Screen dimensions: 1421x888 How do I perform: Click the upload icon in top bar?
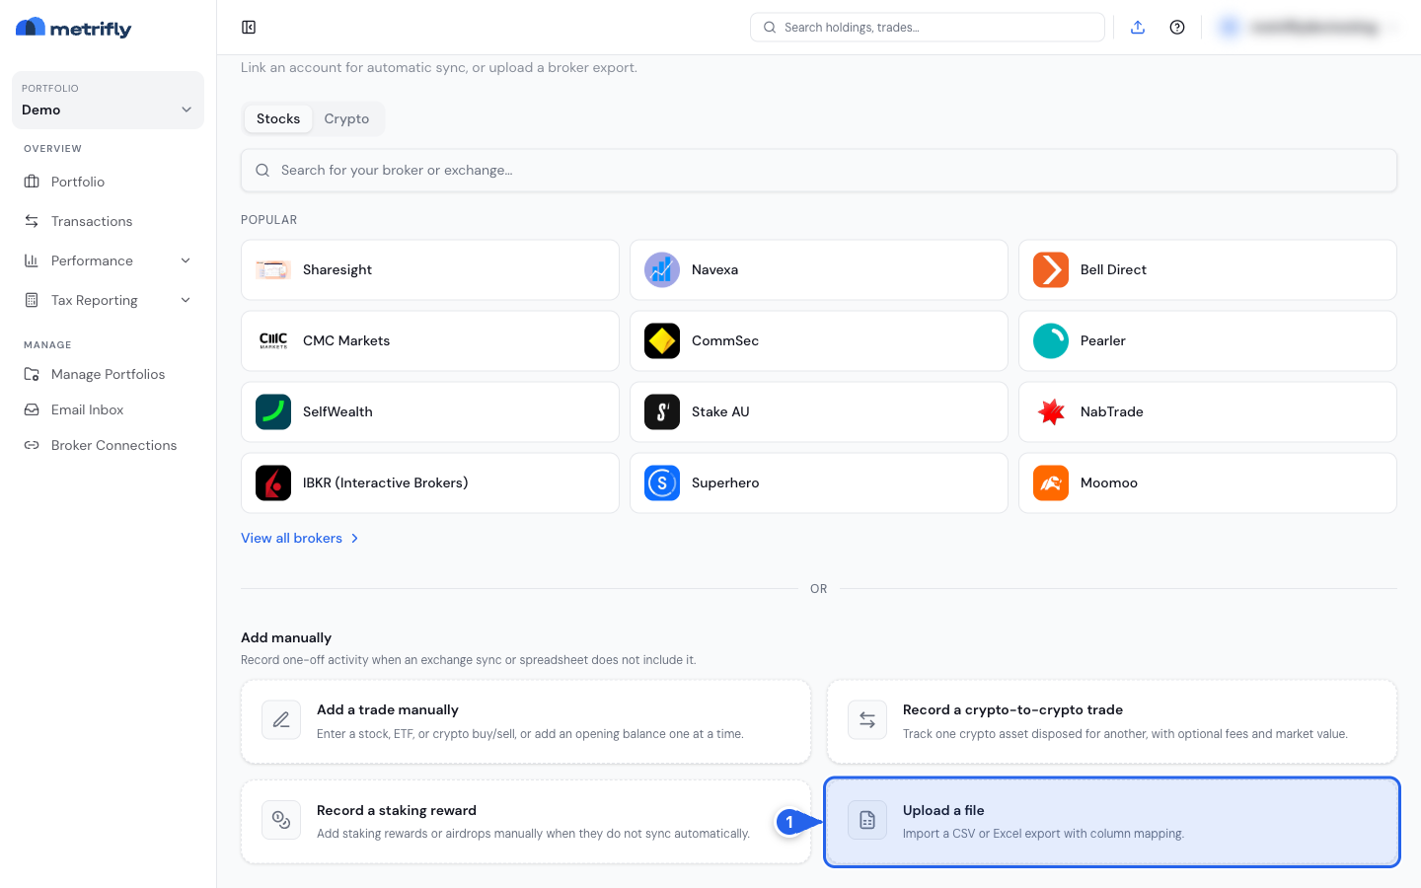[1138, 28]
